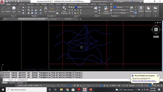Click the plot and publish details link
Image resolution: width=163 pixels, height=92 pixels.
(x=144, y=81)
